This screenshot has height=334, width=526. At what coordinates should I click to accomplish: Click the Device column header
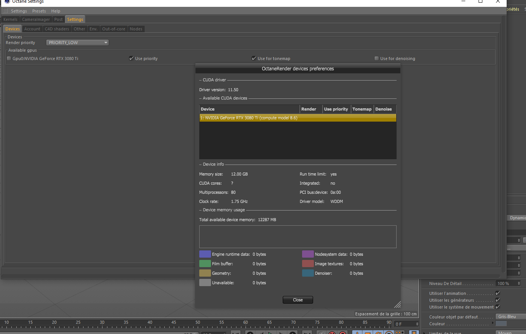[250, 109]
